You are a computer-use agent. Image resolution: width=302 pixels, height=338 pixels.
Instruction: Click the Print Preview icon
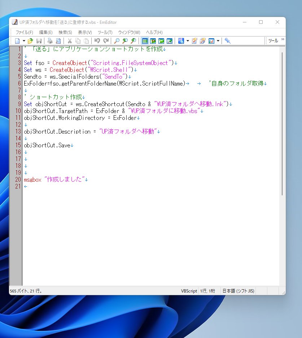tap(58, 41)
